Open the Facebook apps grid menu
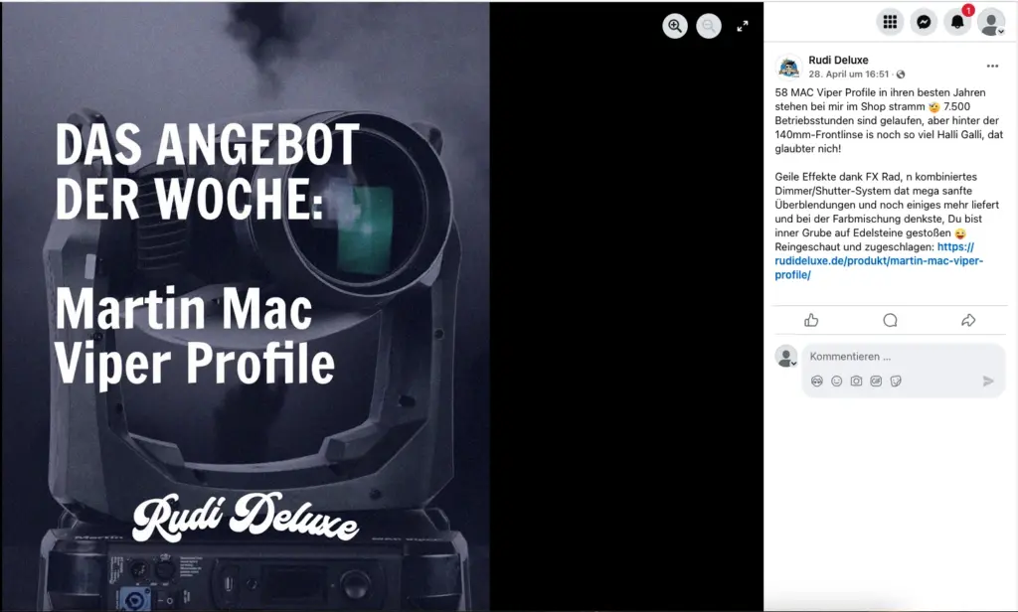Screen dimensions: 1018x612 click(890, 22)
